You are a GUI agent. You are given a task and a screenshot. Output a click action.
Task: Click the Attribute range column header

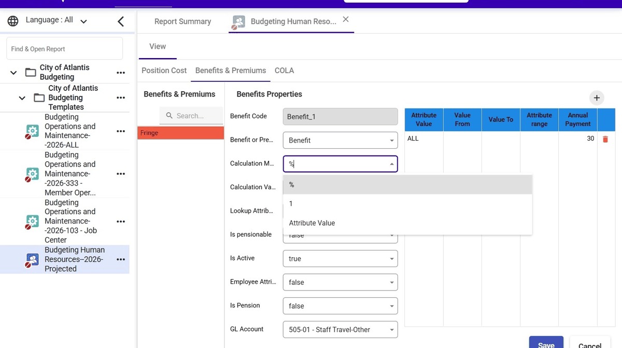[539, 119]
